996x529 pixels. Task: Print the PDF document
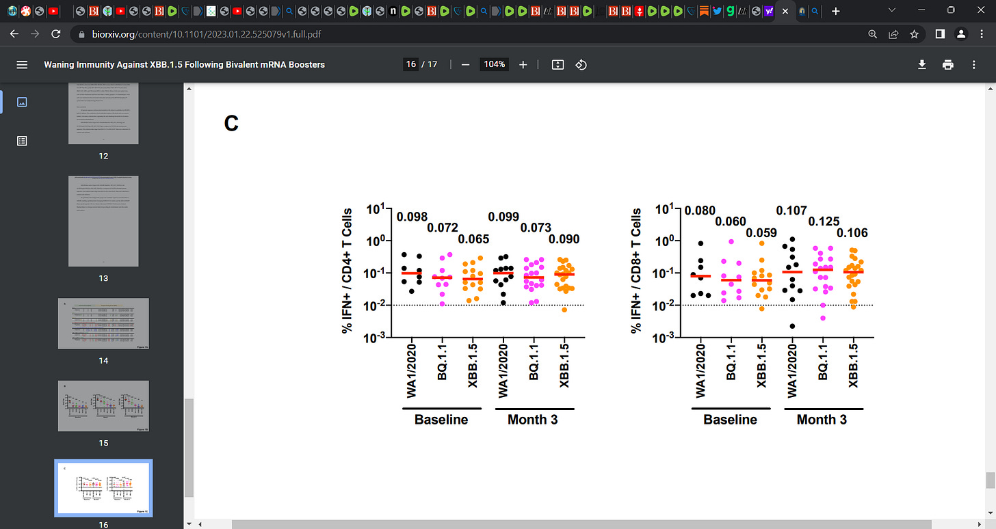(x=947, y=64)
